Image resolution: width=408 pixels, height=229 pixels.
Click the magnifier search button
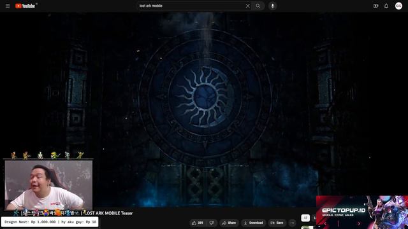pyautogui.click(x=258, y=6)
